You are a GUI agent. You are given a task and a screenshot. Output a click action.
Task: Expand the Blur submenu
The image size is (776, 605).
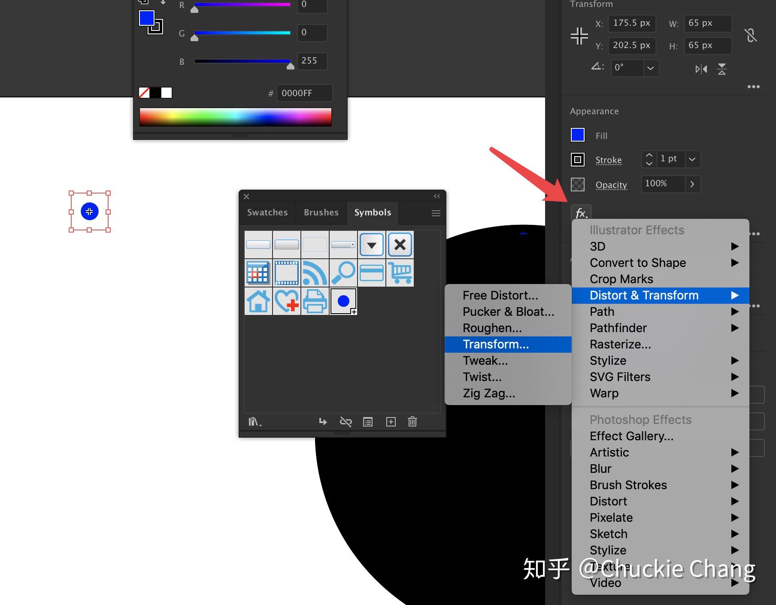point(661,469)
